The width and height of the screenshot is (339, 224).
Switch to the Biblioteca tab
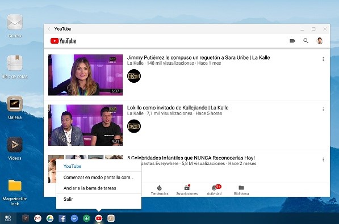241,190
